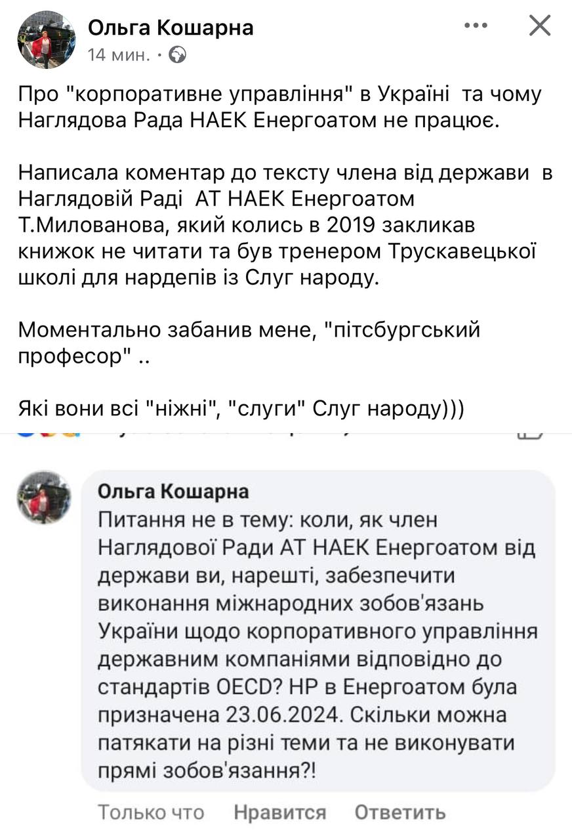This screenshot has width=572, height=840.
Task: Open the three-dot post options menu
Action: click(x=476, y=26)
